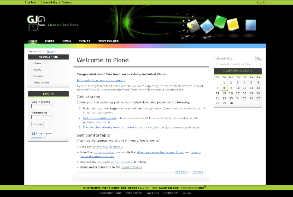Click the 'Get started' heading

click(88, 97)
